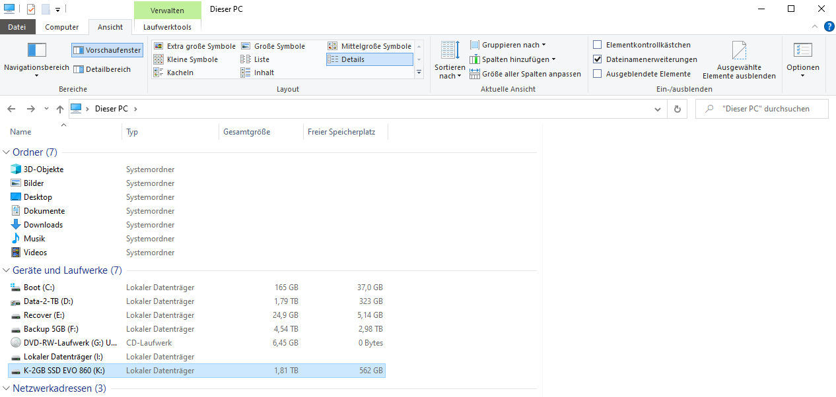Switch to the Computer ribbon tab
This screenshot has width=836, height=397.
(x=62, y=27)
